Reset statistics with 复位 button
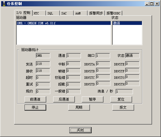The width and height of the screenshot is (161, 137). click(121, 99)
